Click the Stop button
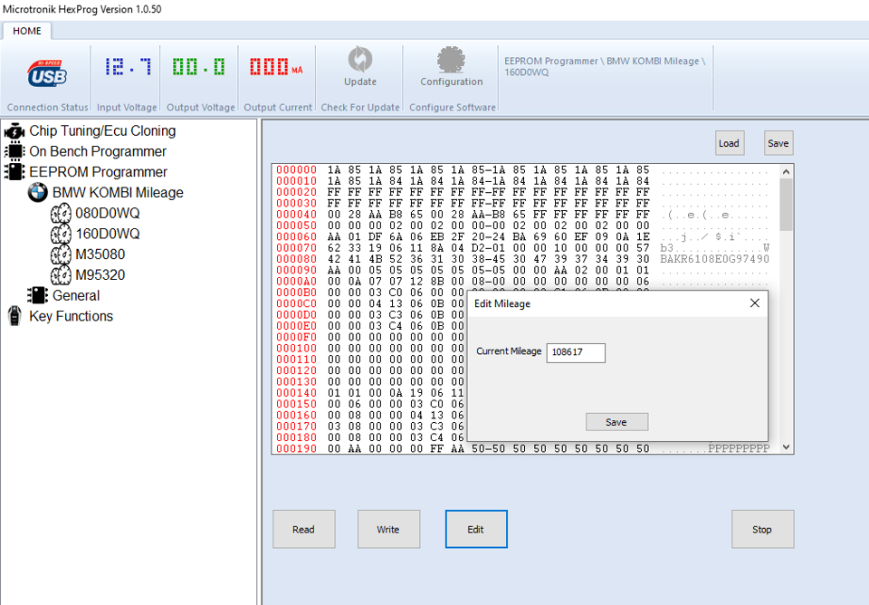869x605 pixels. [x=762, y=529]
